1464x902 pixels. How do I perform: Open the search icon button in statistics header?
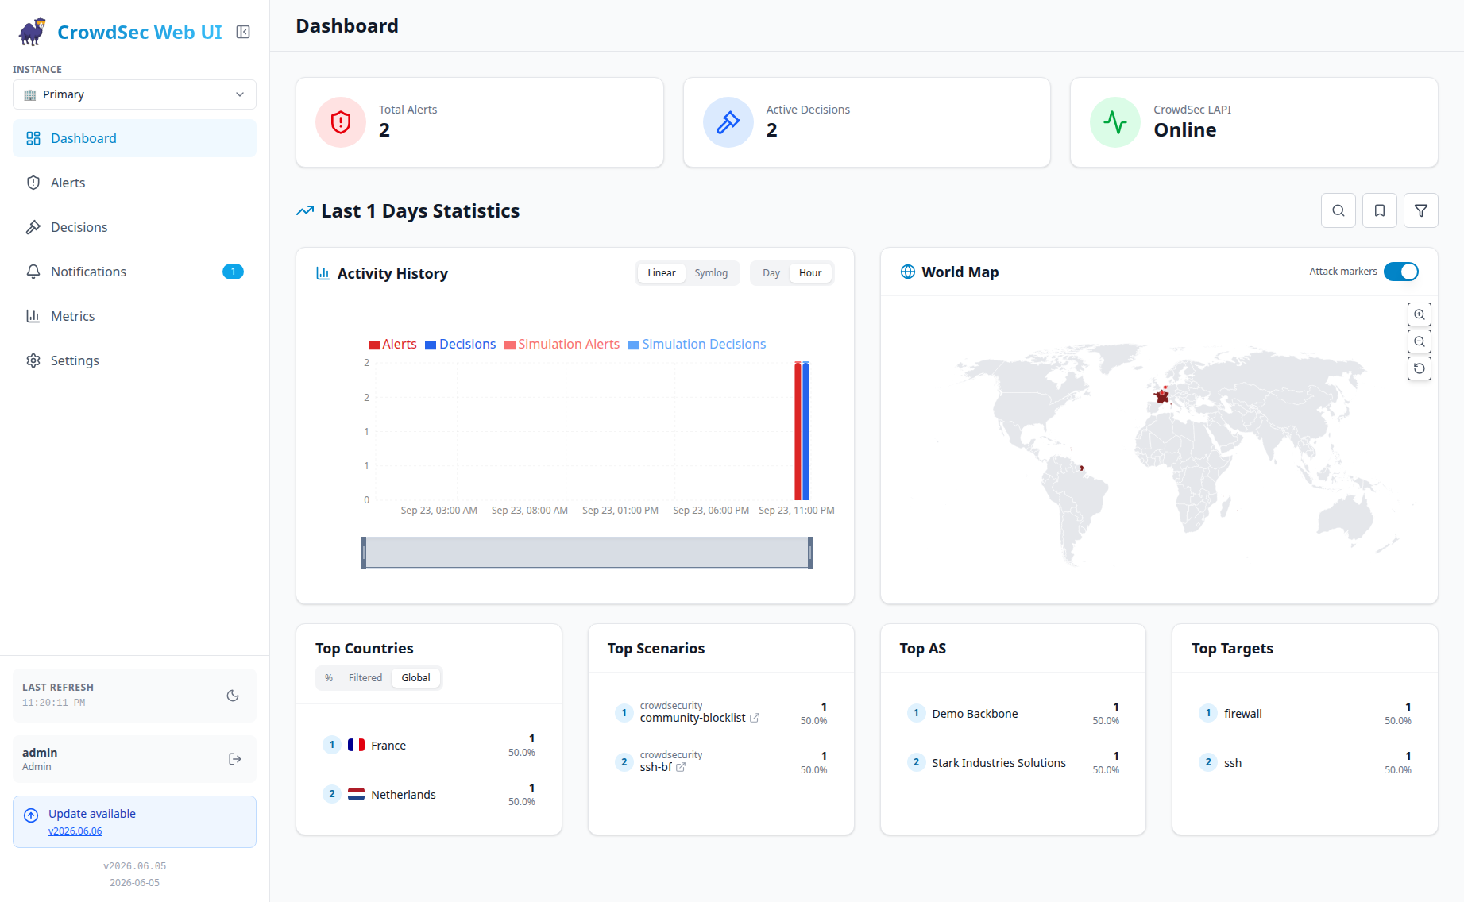[x=1338, y=210]
